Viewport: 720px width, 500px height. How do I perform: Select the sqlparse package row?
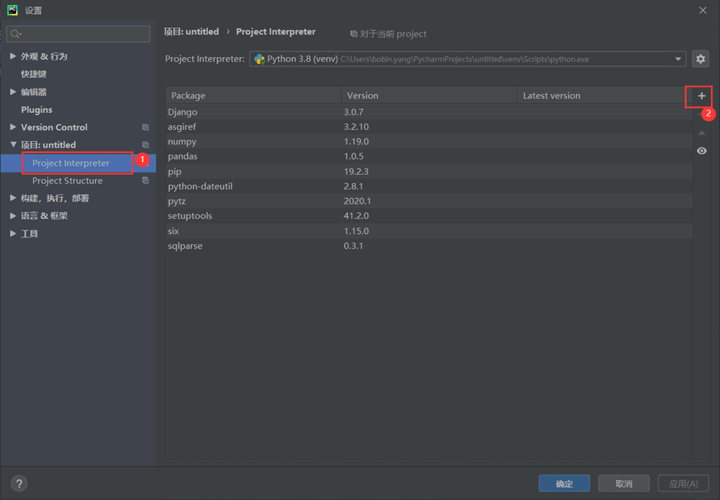click(429, 245)
